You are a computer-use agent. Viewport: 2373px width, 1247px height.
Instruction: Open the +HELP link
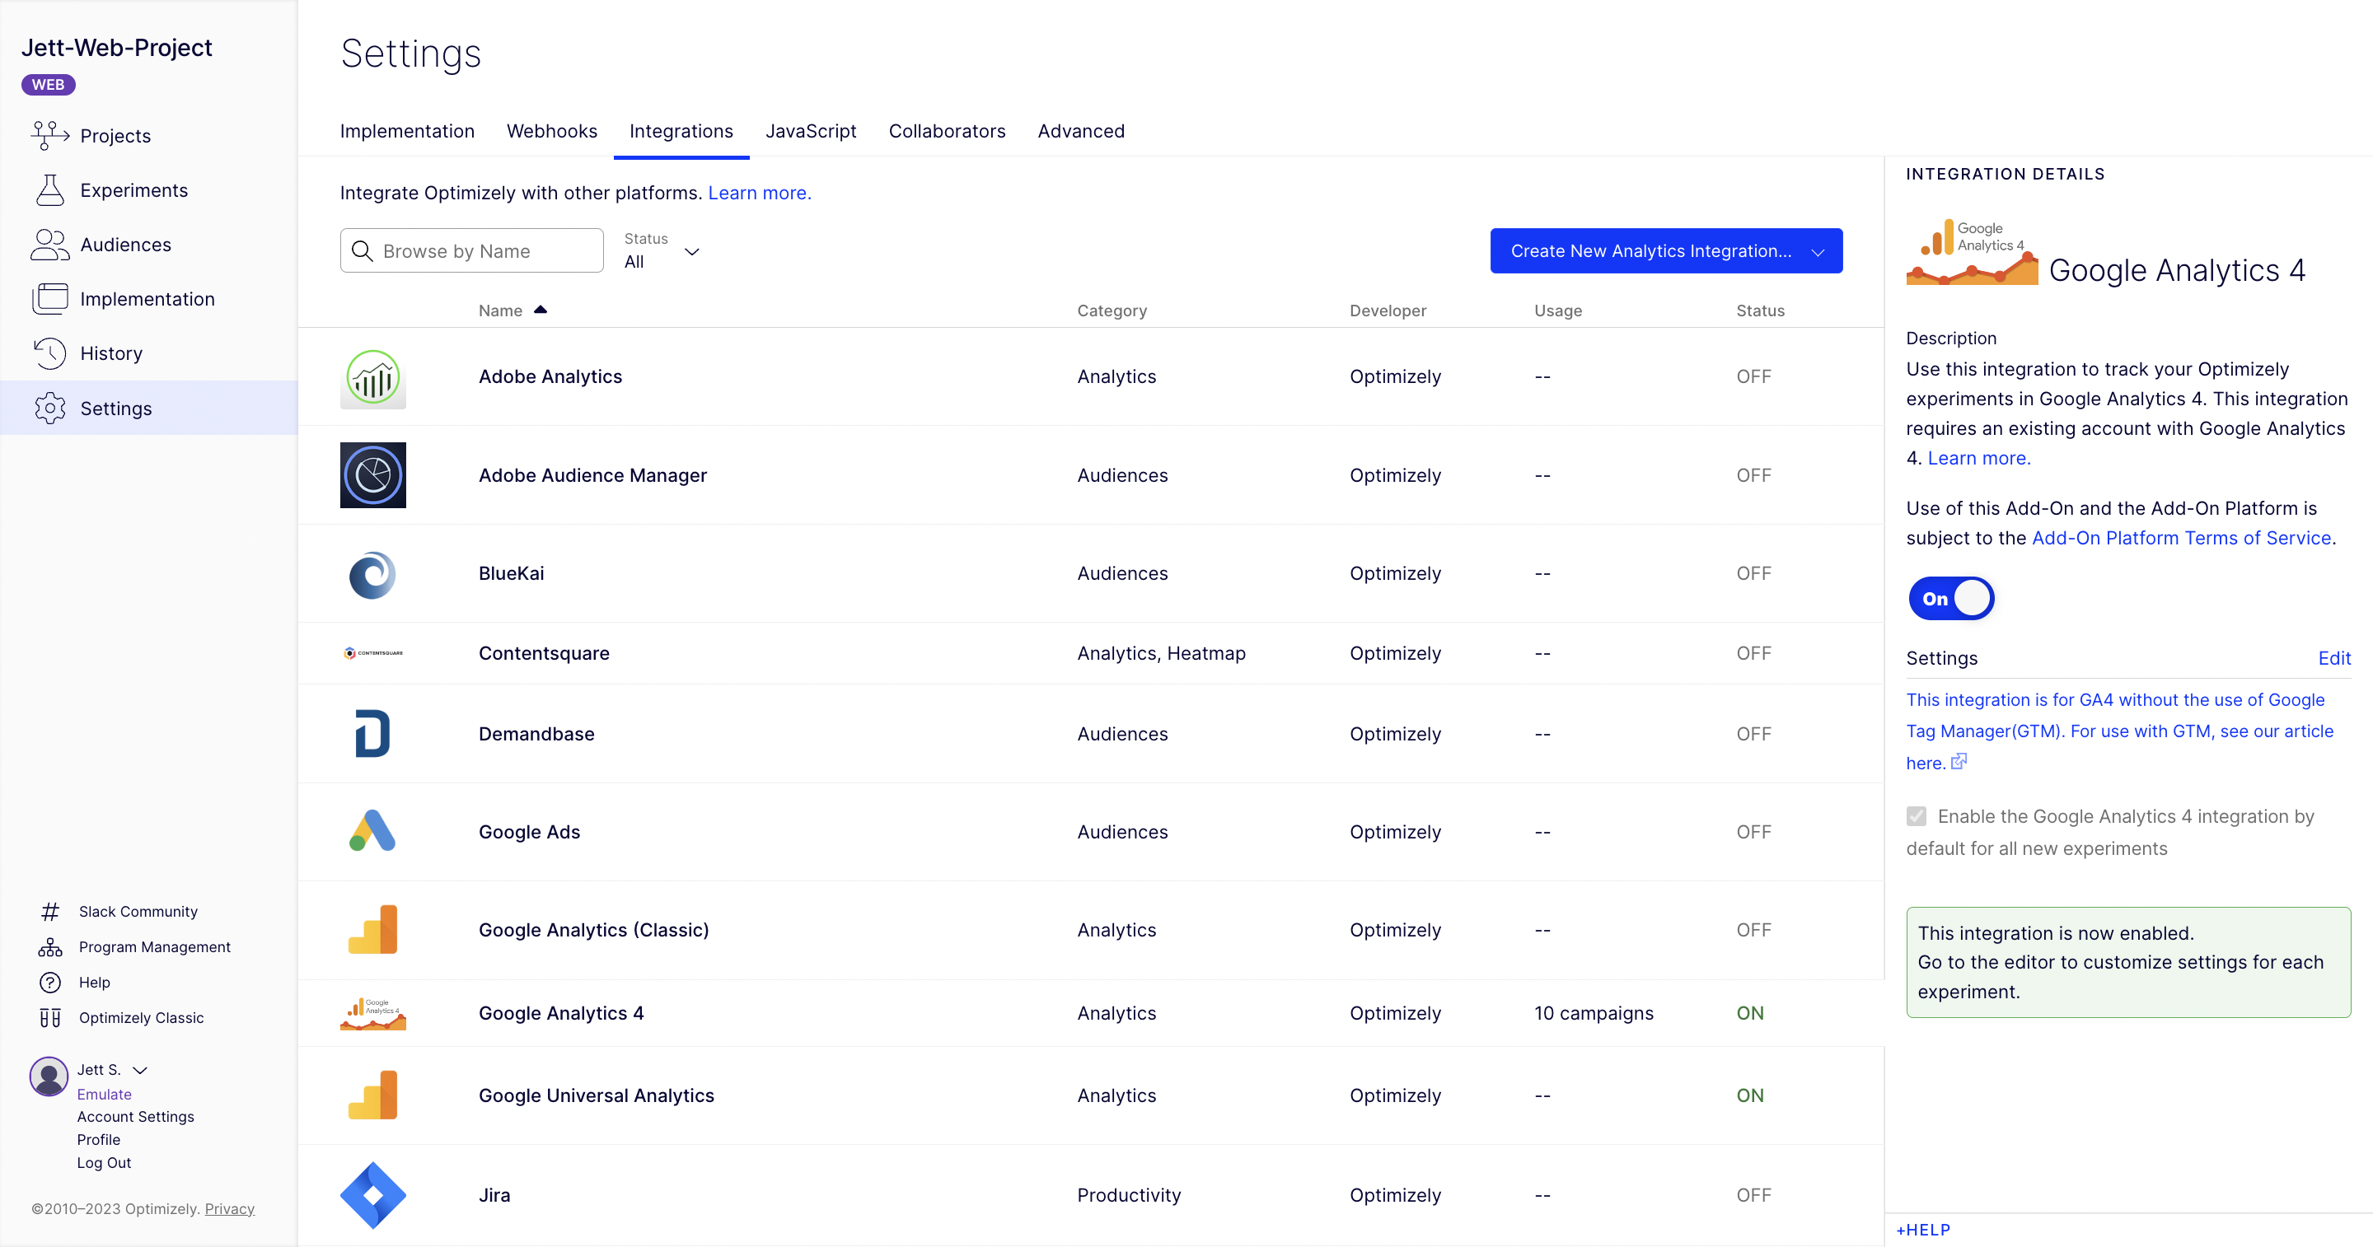tap(1922, 1230)
